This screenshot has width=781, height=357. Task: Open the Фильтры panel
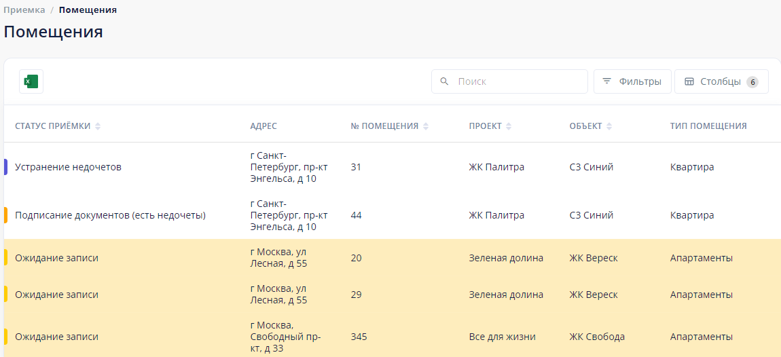tap(632, 81)
